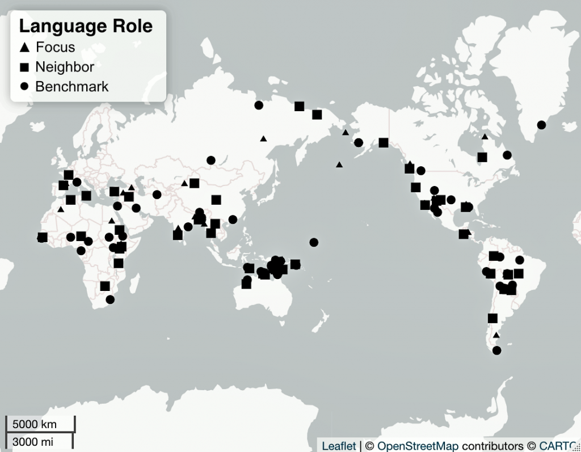This screenshot has height=452, width=581.
Task: Select the triangle marker in southern Argentina
Action: pos(496,335)
